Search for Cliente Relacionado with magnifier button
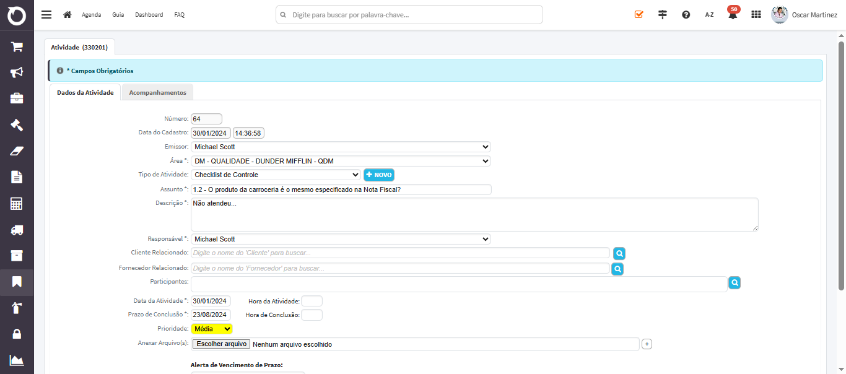 [619, 253]
